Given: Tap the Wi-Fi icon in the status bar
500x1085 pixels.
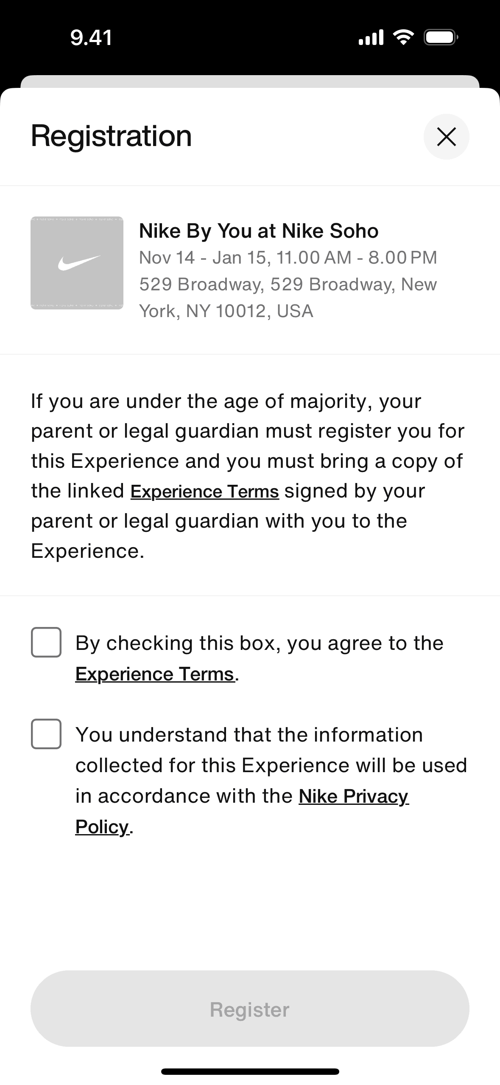Looking at the screenshot, I should coord(403,37).
